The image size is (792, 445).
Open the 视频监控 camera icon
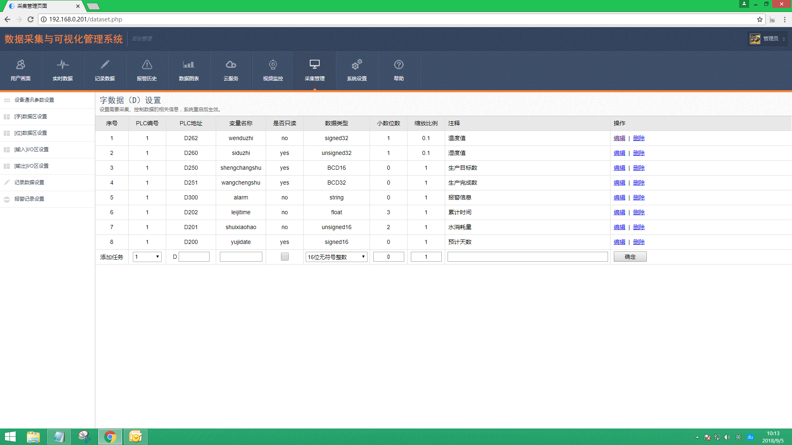click(273, 65)
